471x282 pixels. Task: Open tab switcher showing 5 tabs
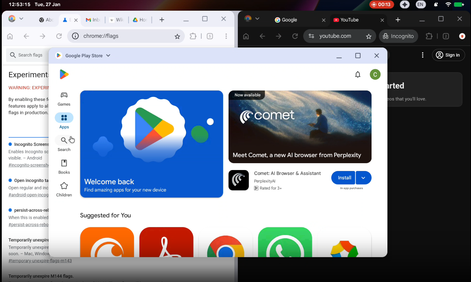coord(210,36)
